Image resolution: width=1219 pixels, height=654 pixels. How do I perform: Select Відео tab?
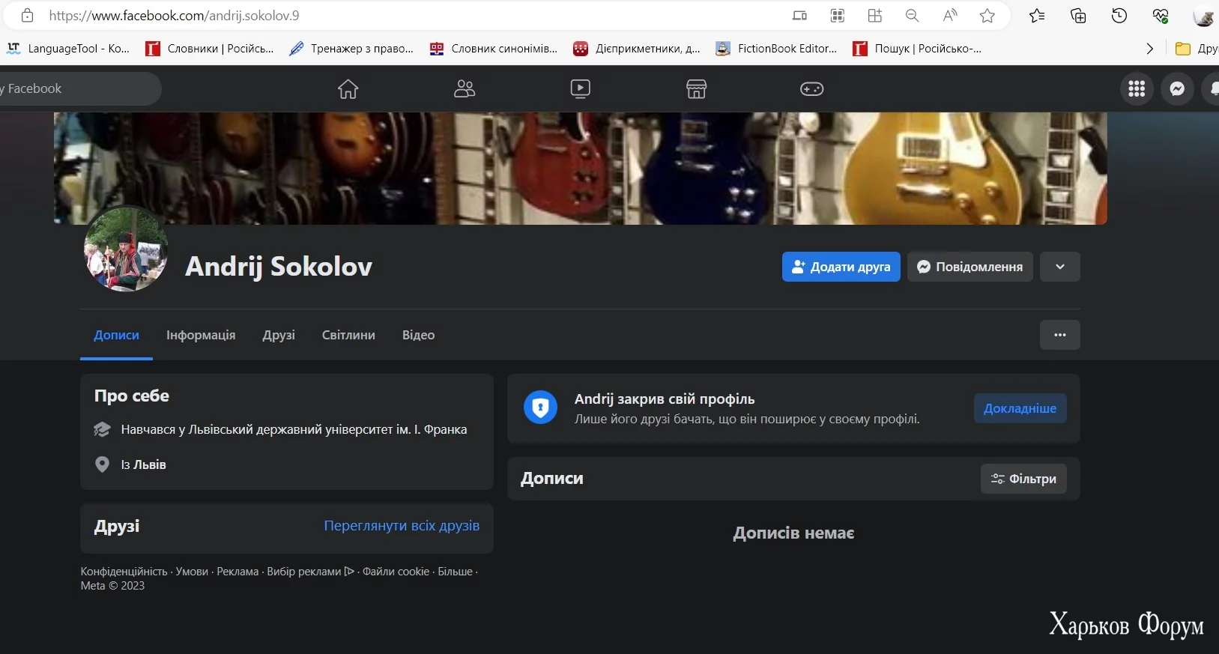tap(418, 335)
